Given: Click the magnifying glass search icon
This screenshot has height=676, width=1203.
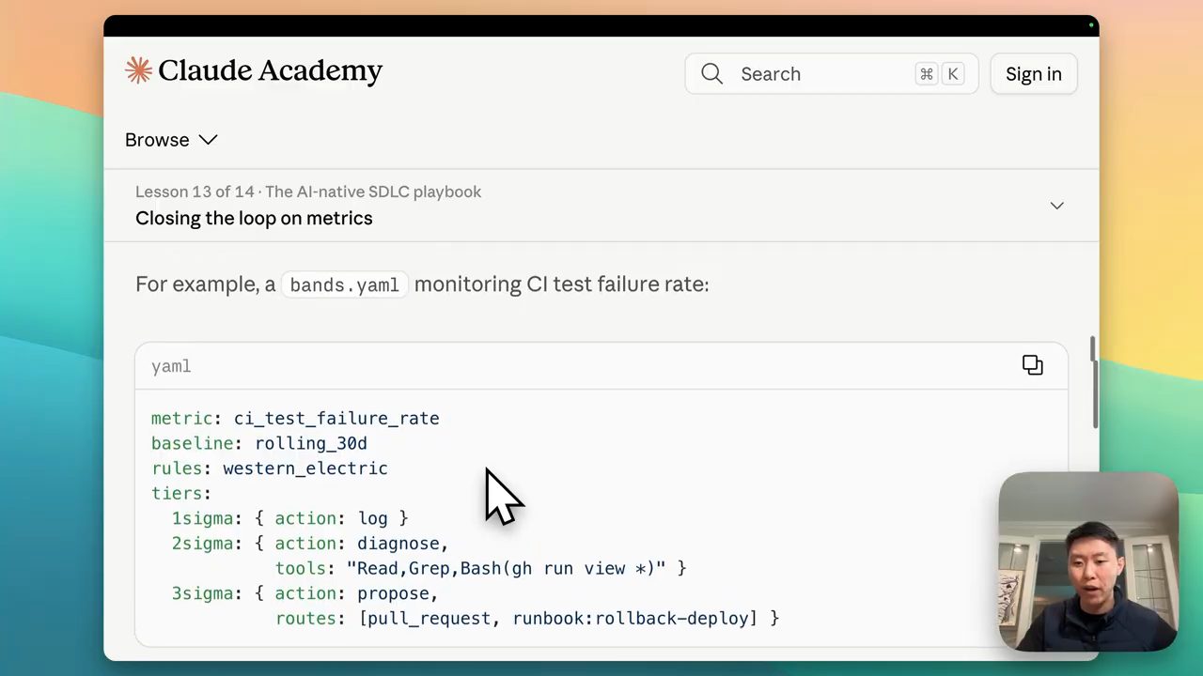Looking at the screenshot, I should [x=711, y=74].
